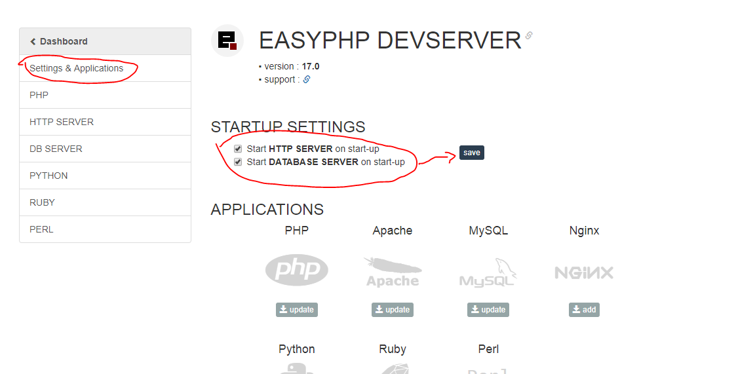Open the DB SERVER sidebar section

click(105, 149)
